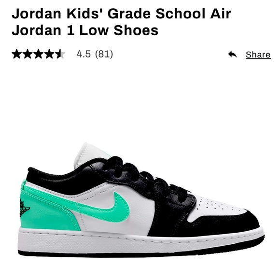Click the half-filled fifth rating star
This screenshot has width=280, height=280.
point(60,54)
